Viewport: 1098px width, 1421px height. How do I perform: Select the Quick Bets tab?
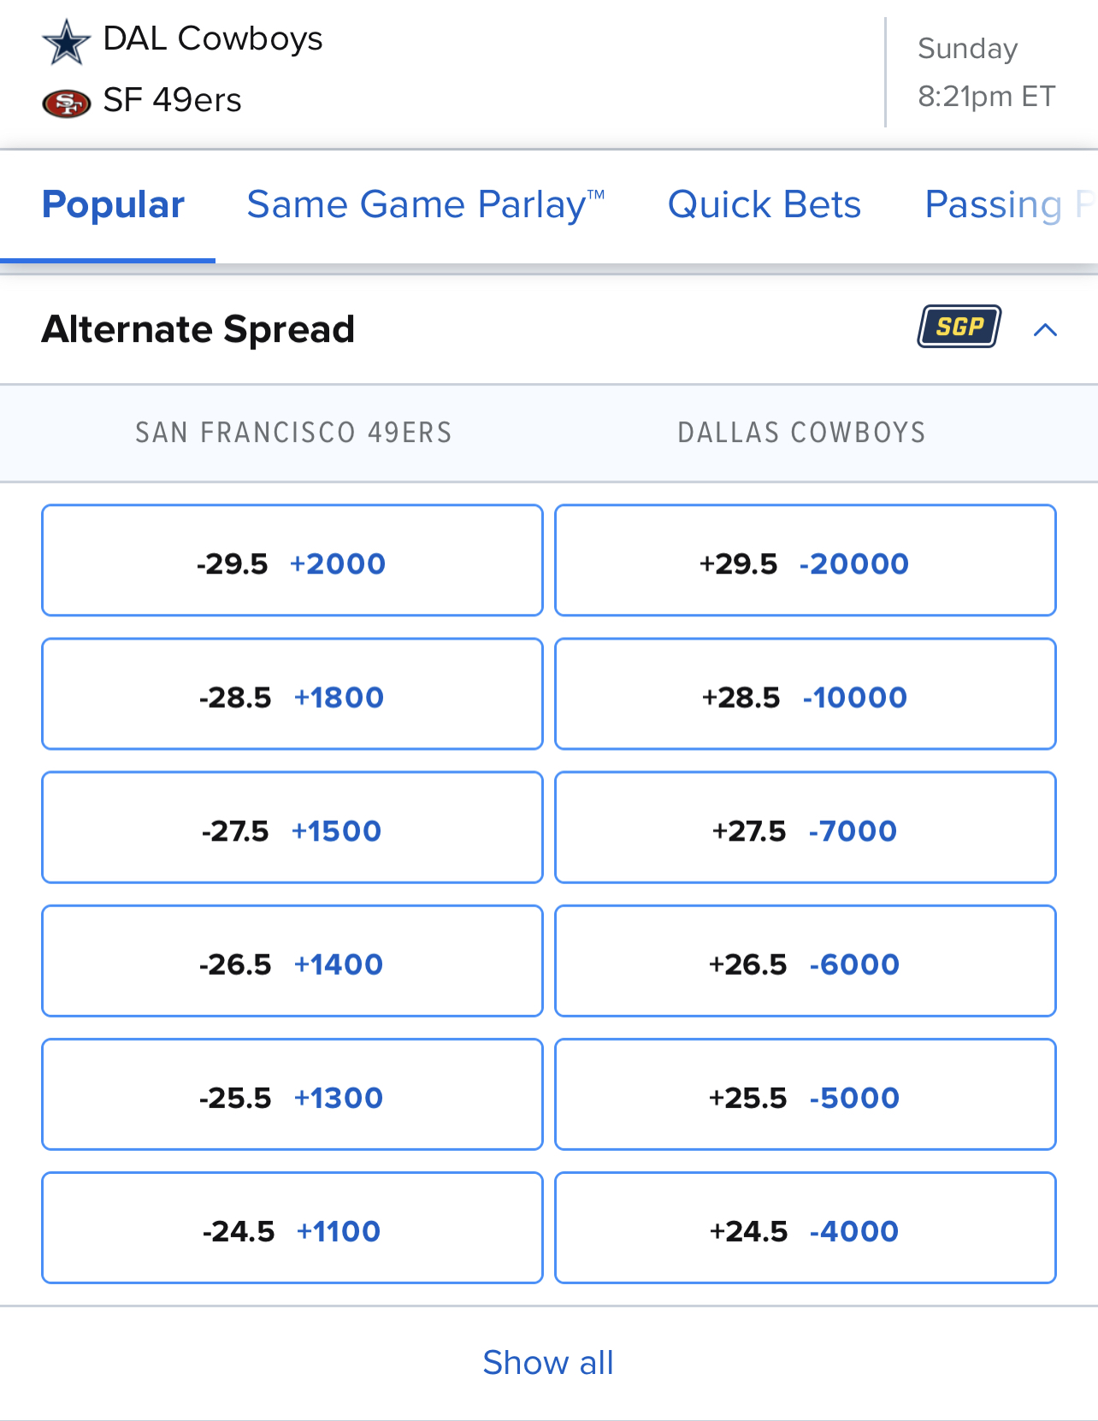click(x=764, y=204)
